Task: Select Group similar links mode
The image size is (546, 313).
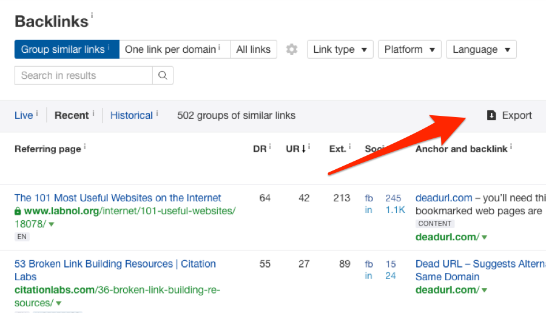Action: click(66, 50)
